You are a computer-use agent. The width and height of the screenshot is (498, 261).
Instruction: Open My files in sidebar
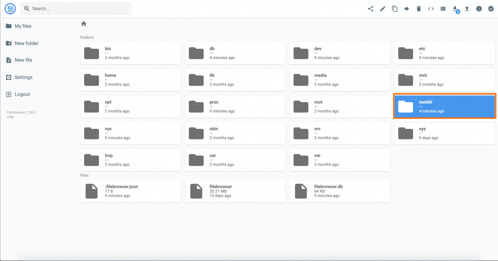click(x=36, y=26)
